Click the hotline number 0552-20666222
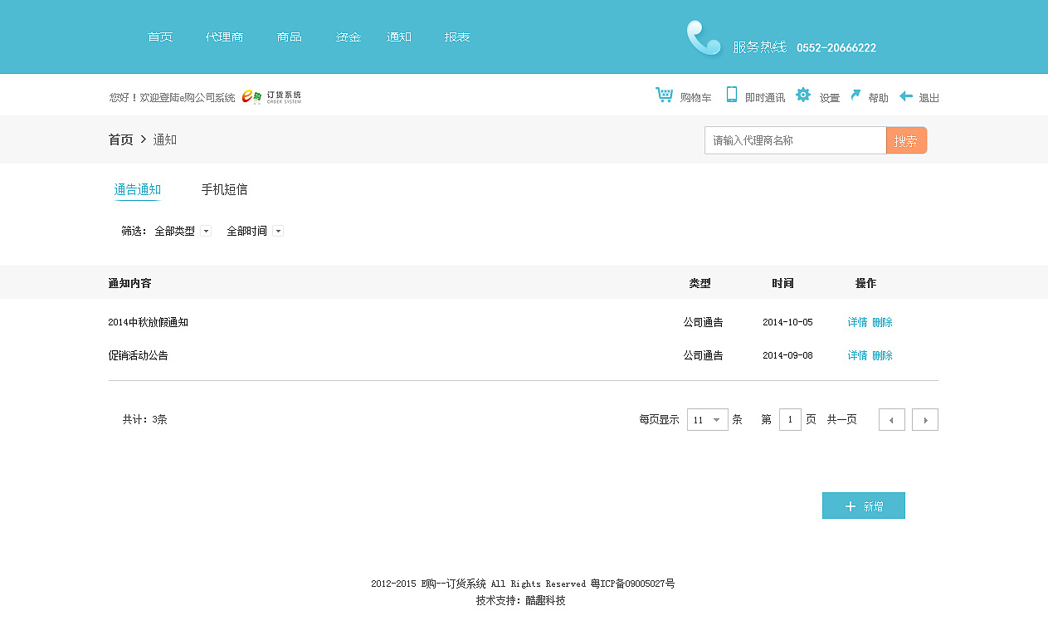1048x640 pixels. pyautogui.click(x=836, y=48)
